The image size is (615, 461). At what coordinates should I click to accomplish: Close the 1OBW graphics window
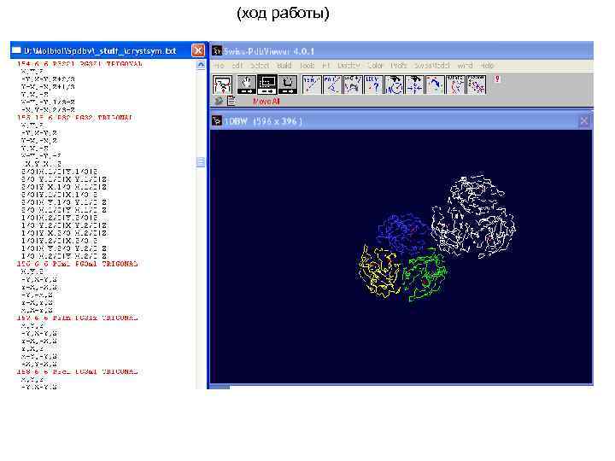[x=583, y=121]
